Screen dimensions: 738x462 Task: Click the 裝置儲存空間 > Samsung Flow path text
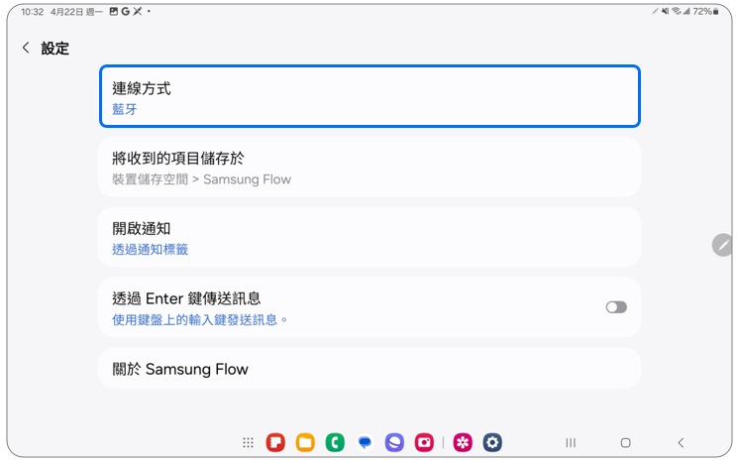click(x=201, y=179)
